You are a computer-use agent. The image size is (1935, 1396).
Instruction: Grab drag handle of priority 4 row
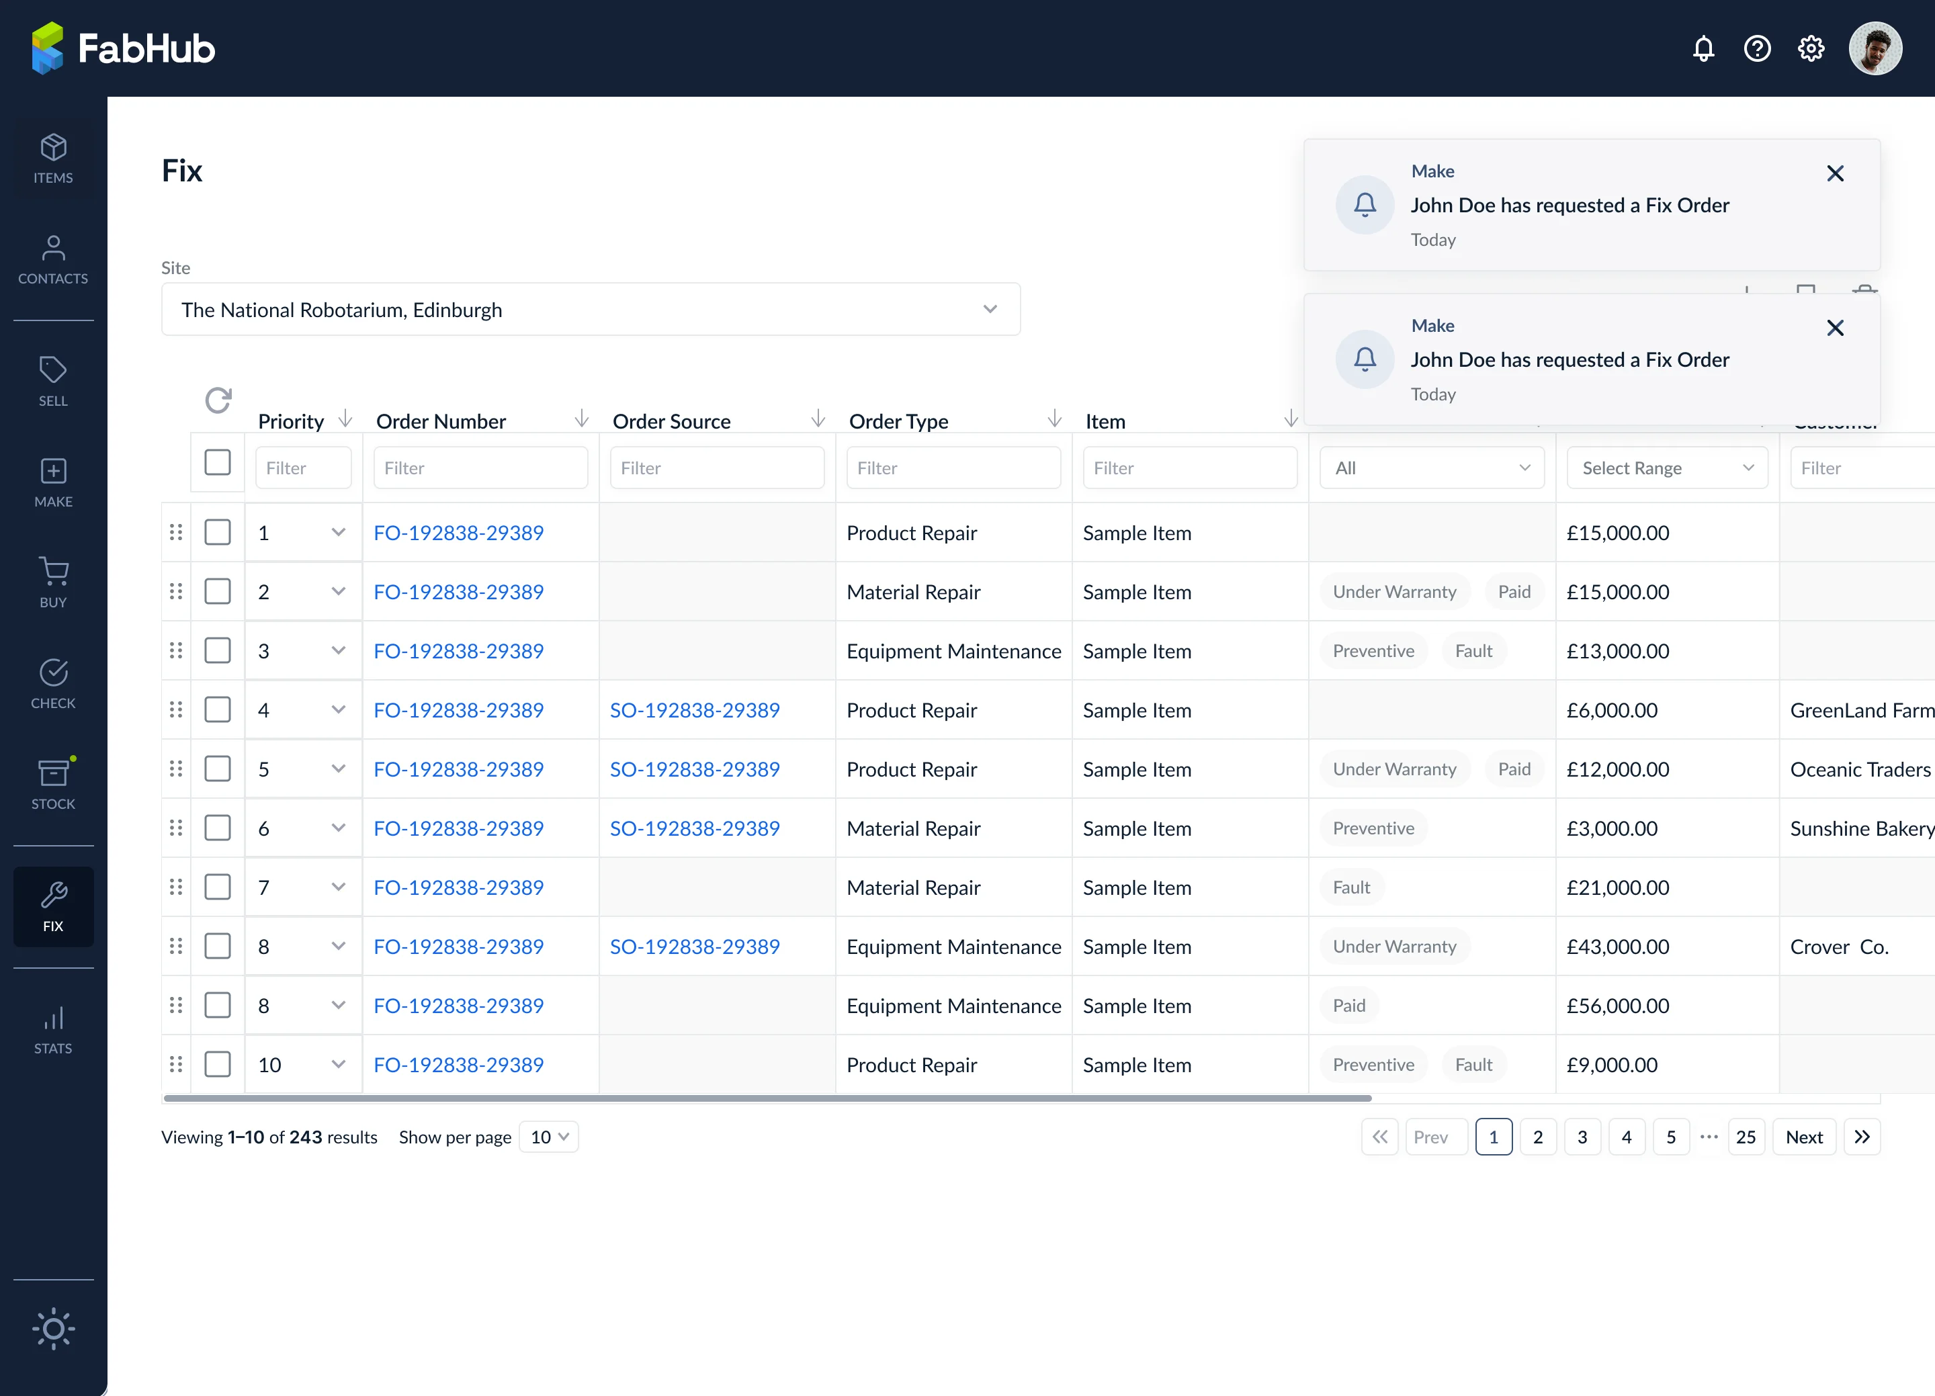click(x=176, y=710)
